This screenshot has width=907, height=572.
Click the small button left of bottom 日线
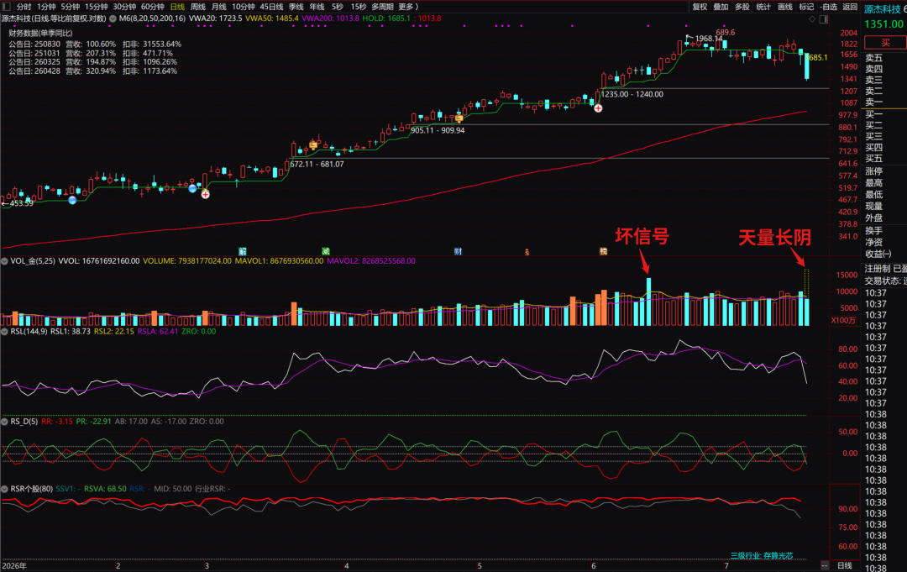point(825,565)
